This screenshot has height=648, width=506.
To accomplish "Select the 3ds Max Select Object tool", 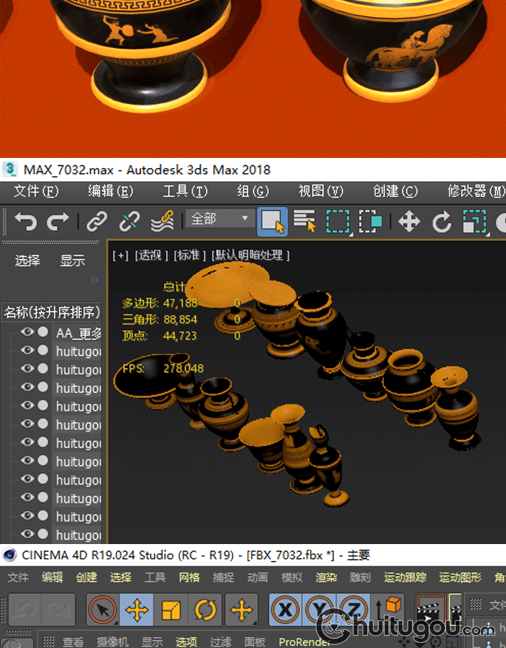I will 272,221.
